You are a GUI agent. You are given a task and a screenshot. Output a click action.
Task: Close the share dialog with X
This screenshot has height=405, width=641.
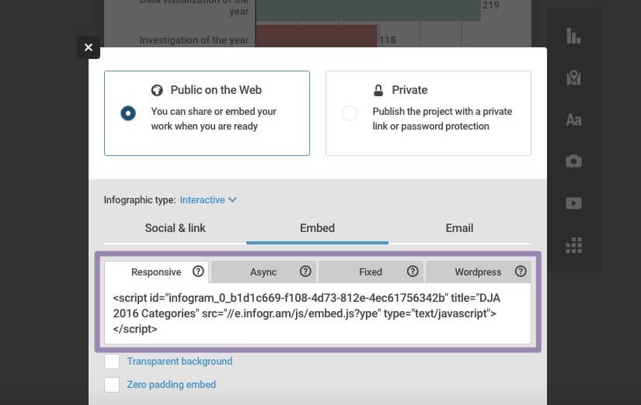[x=89, y=47]
